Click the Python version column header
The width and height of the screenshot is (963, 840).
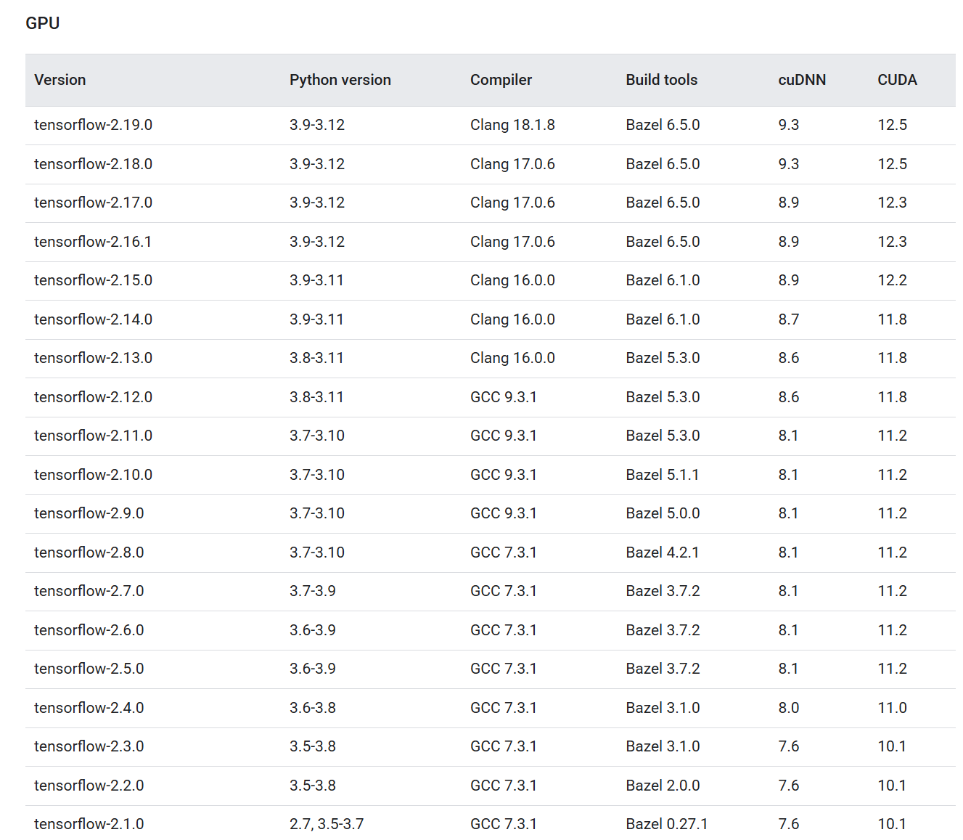click(x=340, y=80)
